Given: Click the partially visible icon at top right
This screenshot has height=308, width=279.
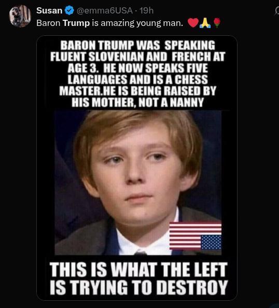Looking at the screenshot, I should coord(277,11).
